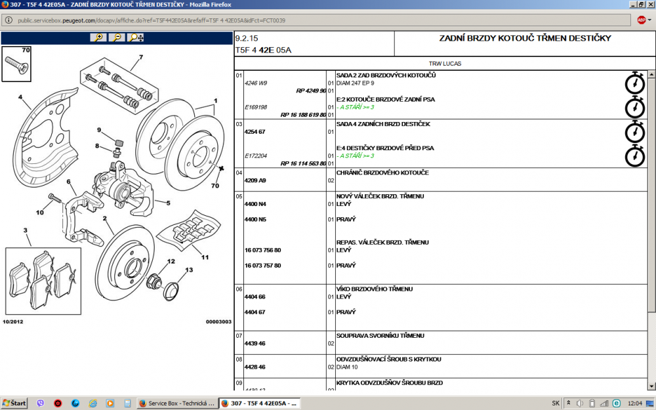Click 'VÍKO BRZDOVÉHO TŘMENU' description

point(374,289)
